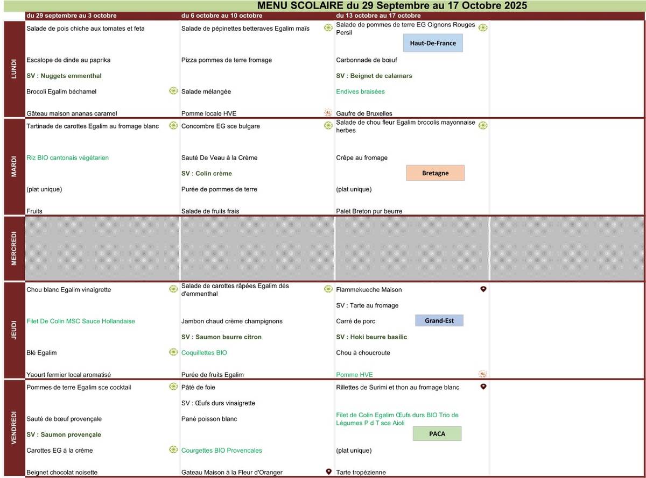
Task: Click the HVE icon next to Pomme locale HVE
Action: point(328,113)
